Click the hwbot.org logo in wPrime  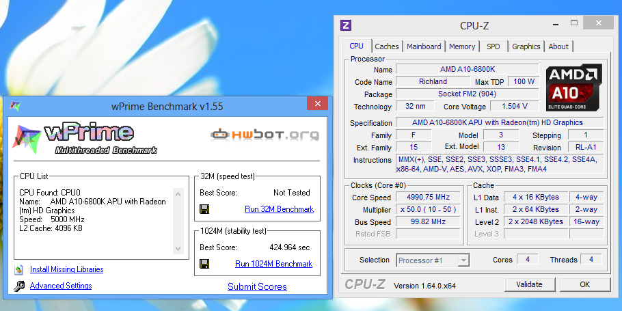tap(265, 135)
